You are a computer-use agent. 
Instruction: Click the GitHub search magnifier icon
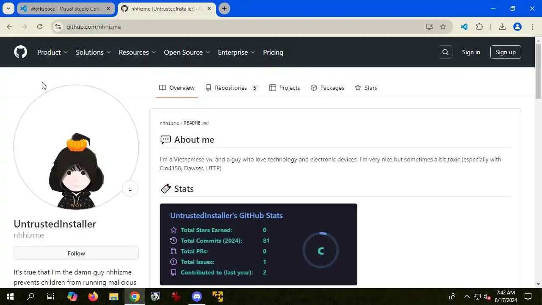(x=445, y=52)
